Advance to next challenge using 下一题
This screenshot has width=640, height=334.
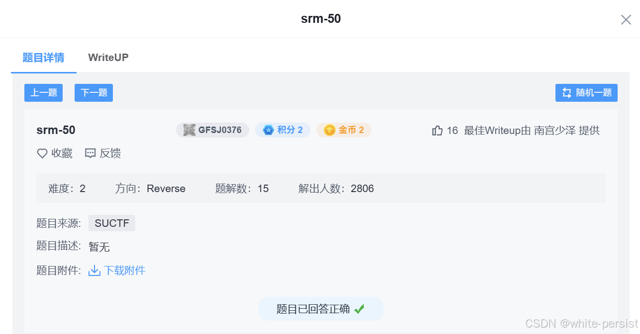click(93, 92)
